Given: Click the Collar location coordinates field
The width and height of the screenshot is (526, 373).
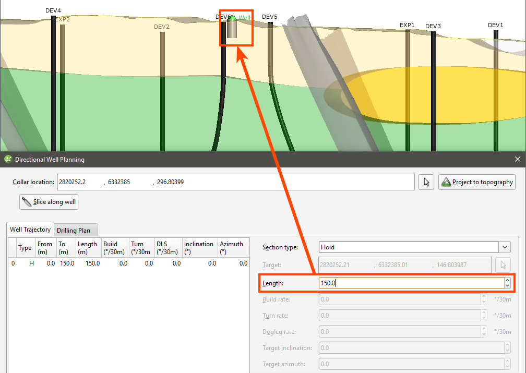Looking at the screenshot, I should 236,182.
